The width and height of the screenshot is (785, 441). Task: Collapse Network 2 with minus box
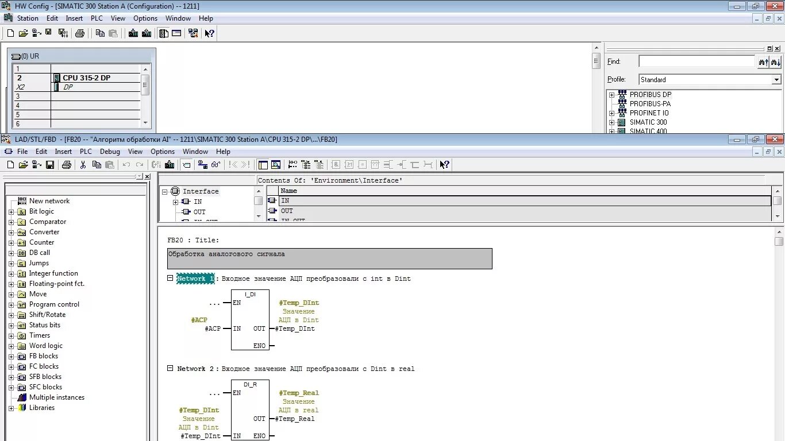170,368
